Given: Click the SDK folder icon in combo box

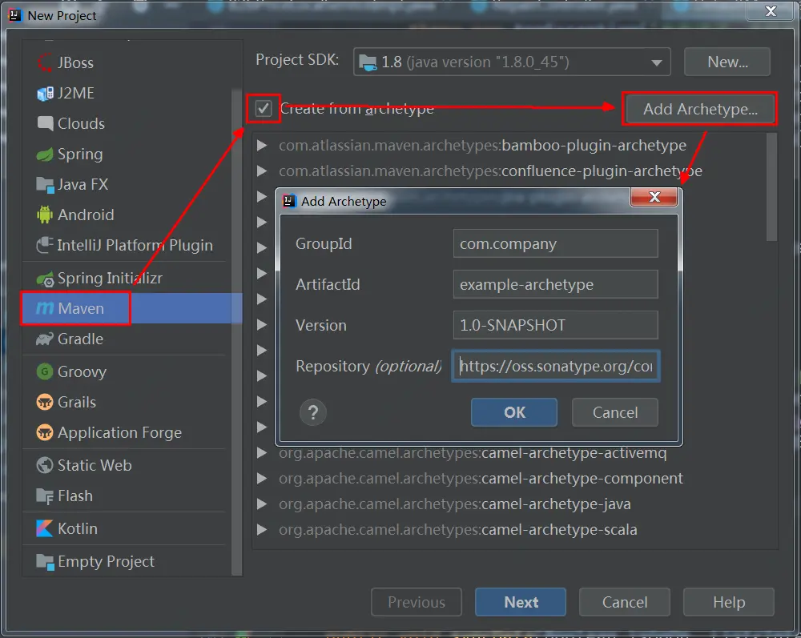Looking at the screenshot, I should 368,62.
